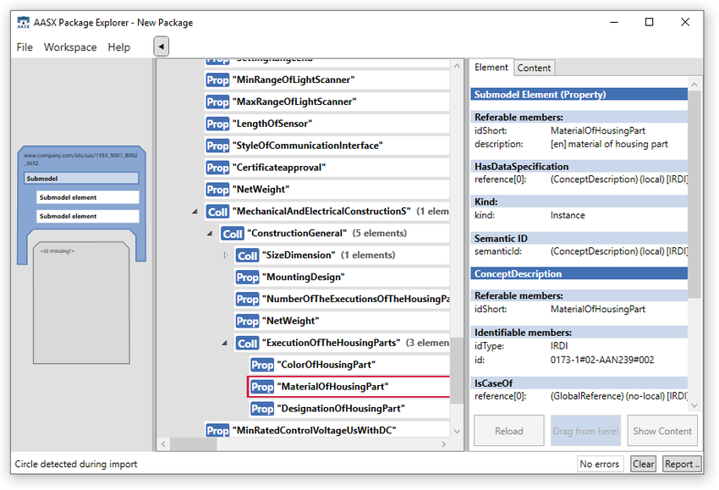This screenshot has height=490, width=719.
Task: Click the Prop icon beside MinRangeOfLightScanner
Action: pyautogui.click(x=217, y=80)
